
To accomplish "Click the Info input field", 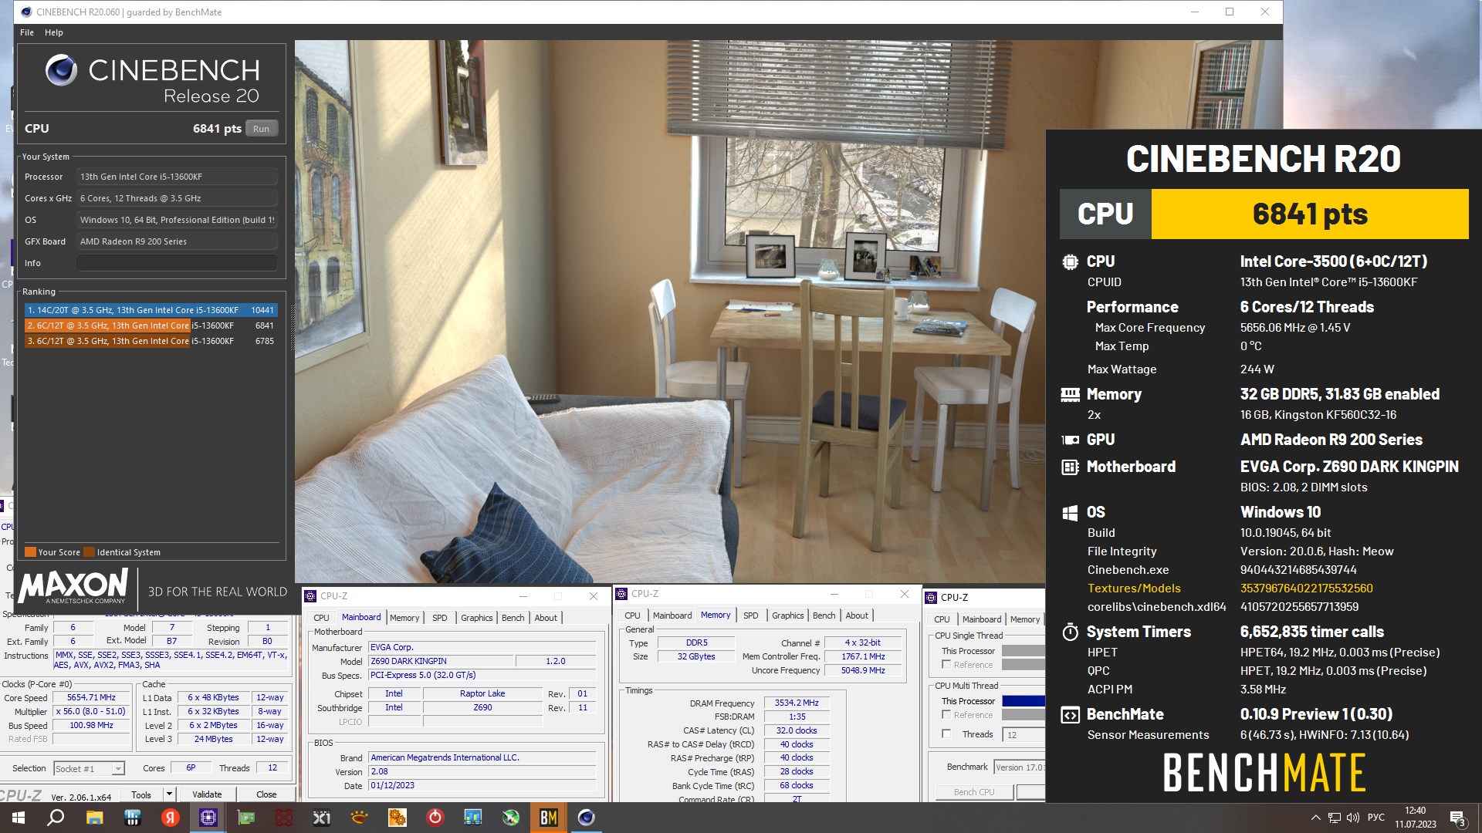I will click(177, 263).
